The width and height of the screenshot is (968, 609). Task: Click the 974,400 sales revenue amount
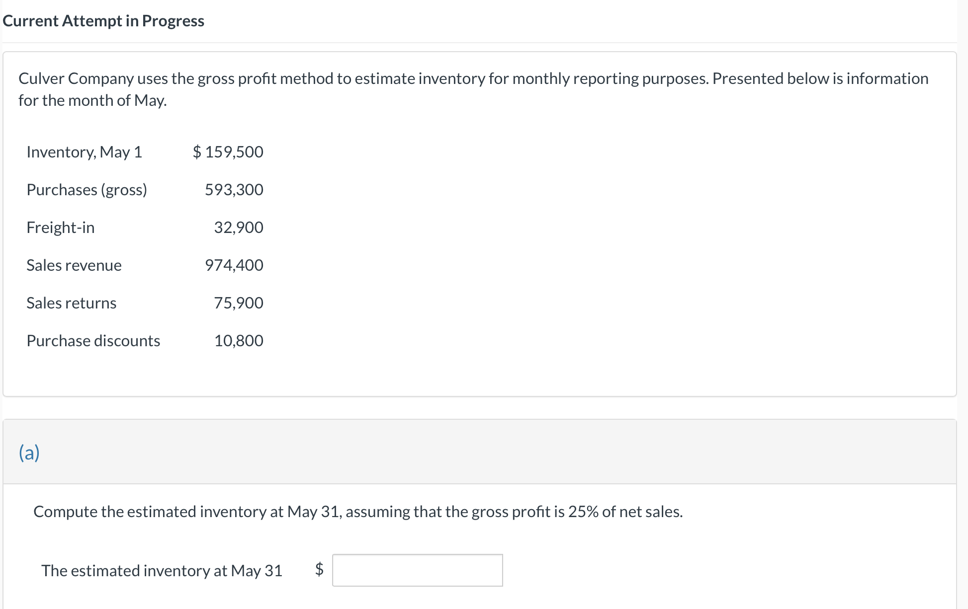pos(234,265)
